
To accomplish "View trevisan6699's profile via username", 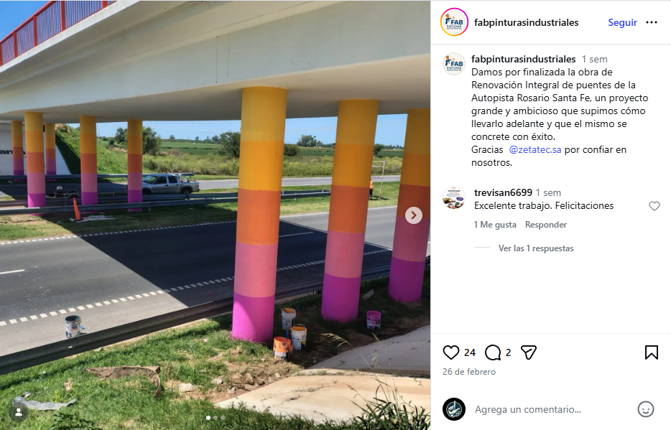I will click(503, 193).
